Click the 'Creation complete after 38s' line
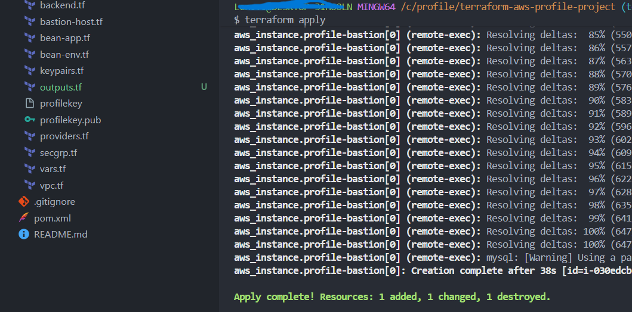Screen dimensions: 632x312 433,270
